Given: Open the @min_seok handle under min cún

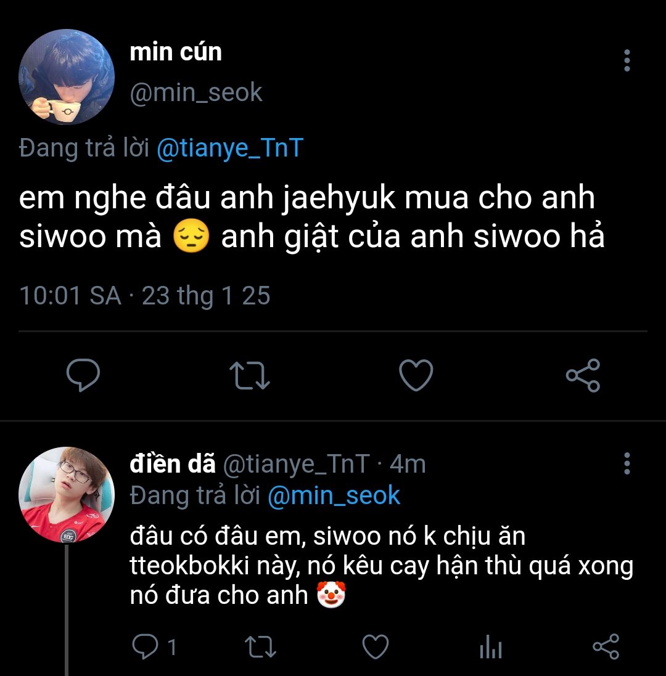Looking at the screenshot, I should pyautogui.click(x=196, y=93).
